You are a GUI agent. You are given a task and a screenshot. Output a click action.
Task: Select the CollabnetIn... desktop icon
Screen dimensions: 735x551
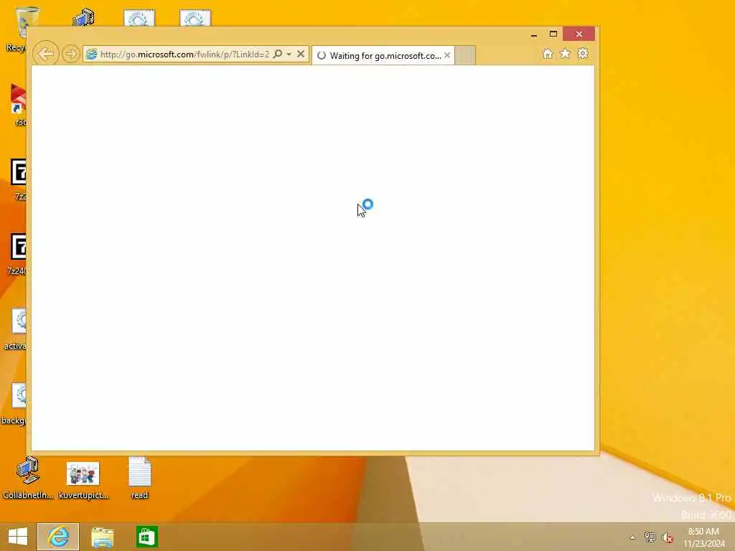pos(28,477)
